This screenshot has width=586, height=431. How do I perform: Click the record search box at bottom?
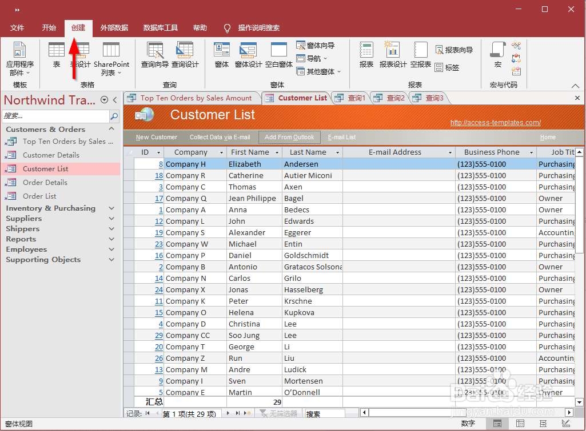click(x=325, y=413)
